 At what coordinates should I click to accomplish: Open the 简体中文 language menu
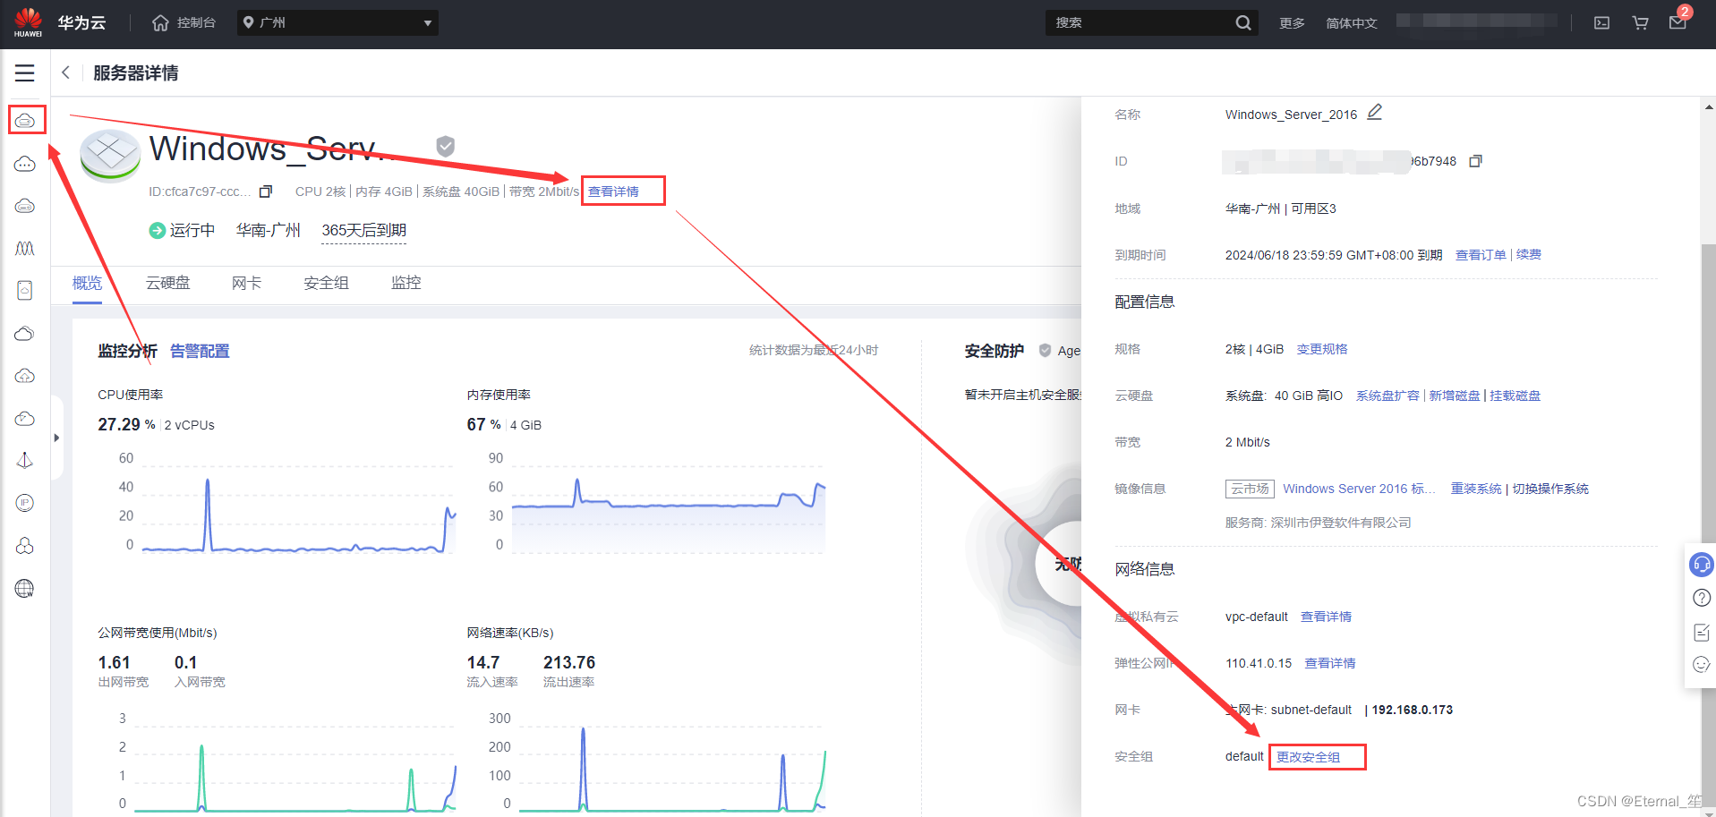pyautogui.click(x=1352, y=23)
